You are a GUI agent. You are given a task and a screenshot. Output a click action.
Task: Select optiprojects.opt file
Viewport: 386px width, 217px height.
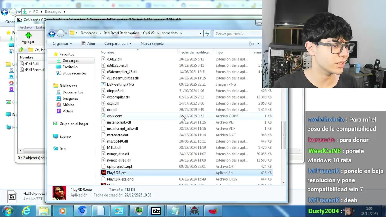point(119,167)
